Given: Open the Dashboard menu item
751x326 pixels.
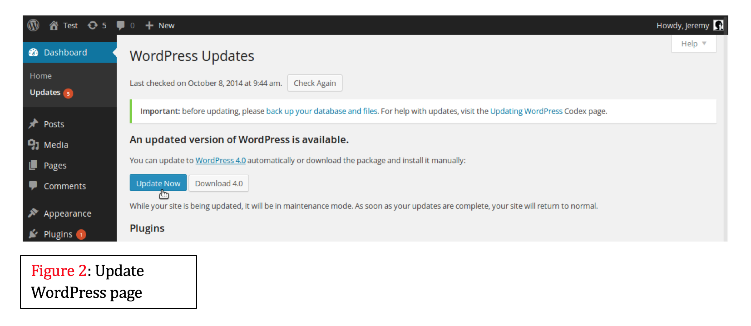Looking at the screenshot, I should click(69, 52).
